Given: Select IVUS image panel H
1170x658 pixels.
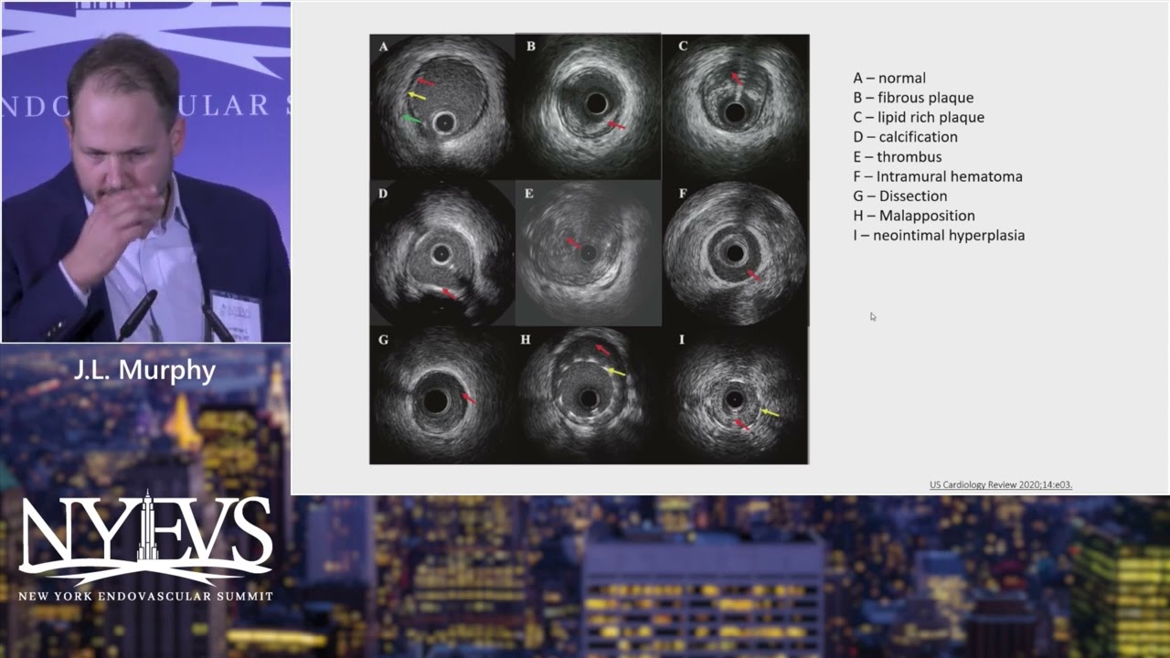Looking at the screenshot, I should [589, 396].
